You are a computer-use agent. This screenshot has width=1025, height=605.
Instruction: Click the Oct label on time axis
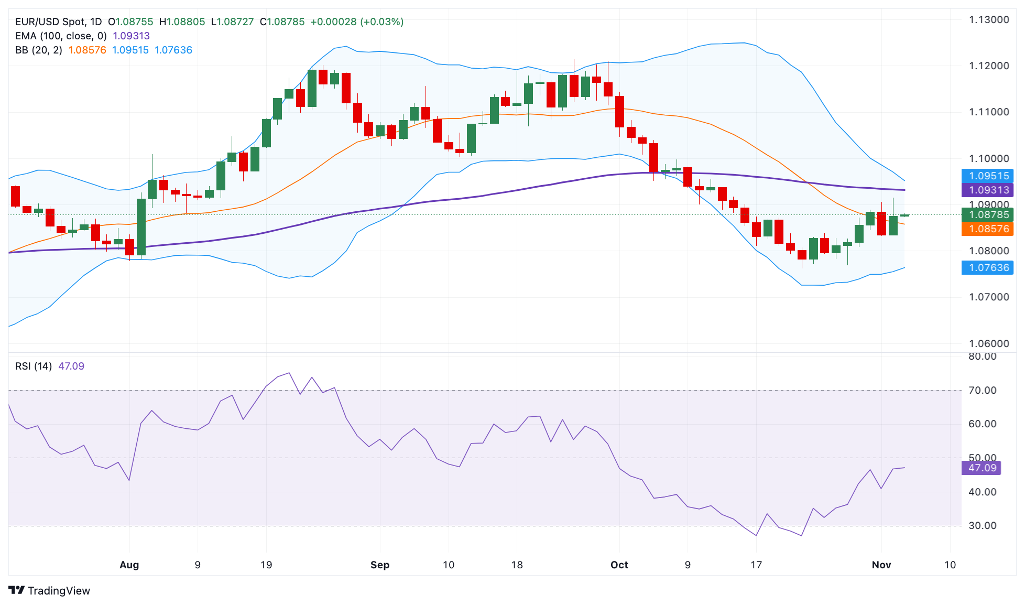tap(619, 565)
